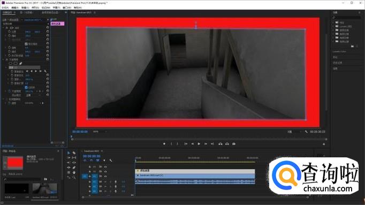Click the Play button in Program Monitor

coord(199,144)
